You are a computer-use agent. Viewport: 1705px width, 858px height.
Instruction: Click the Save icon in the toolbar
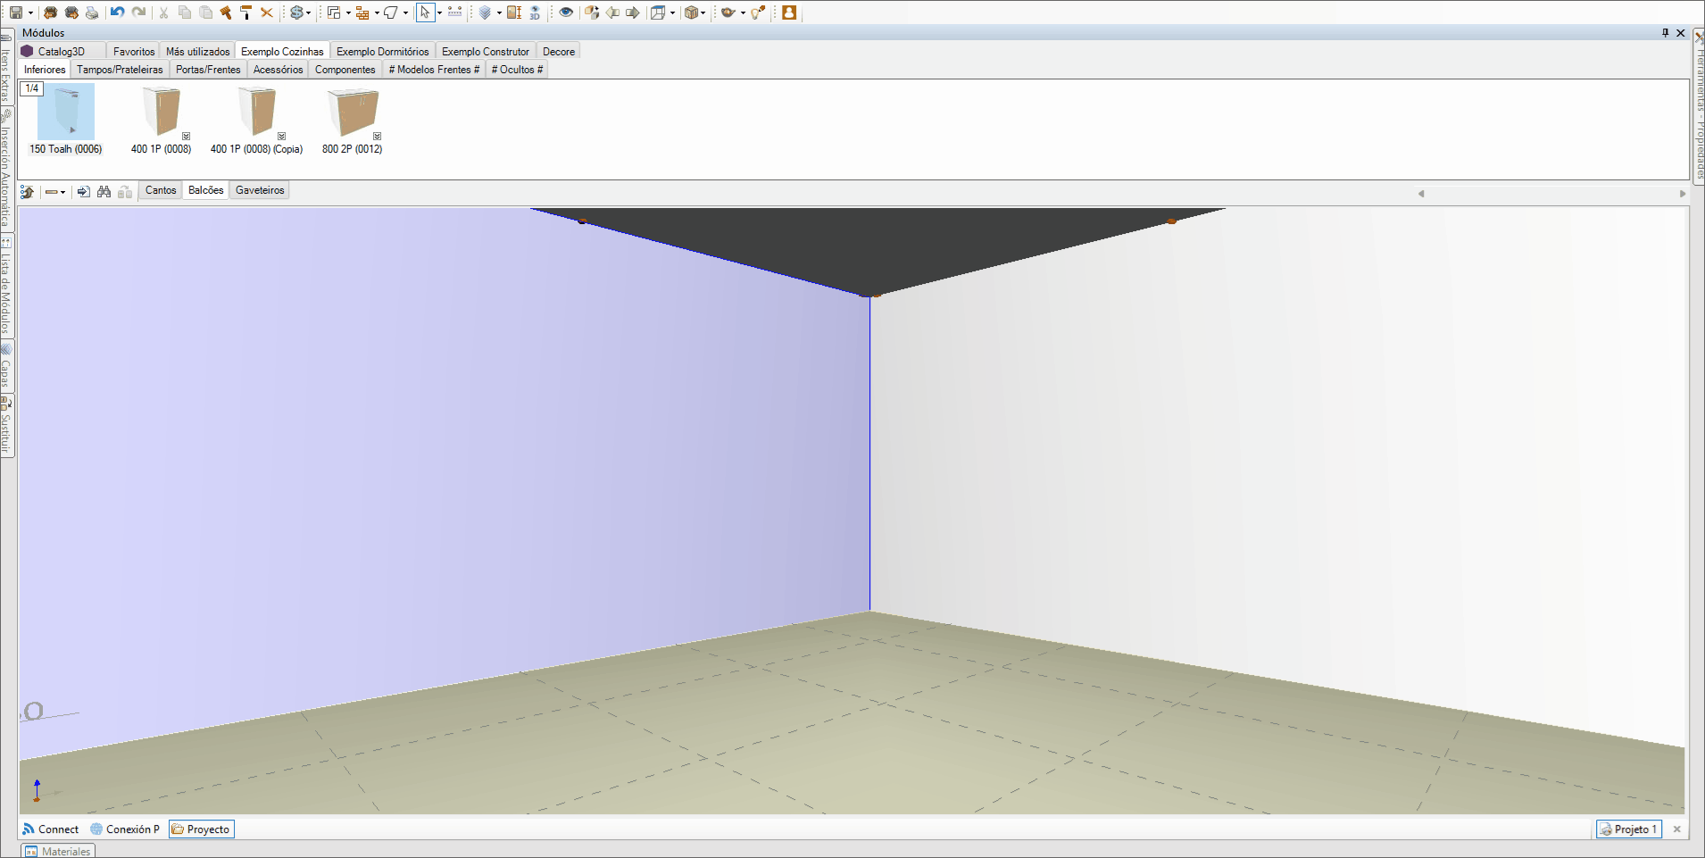pos(15,12)
